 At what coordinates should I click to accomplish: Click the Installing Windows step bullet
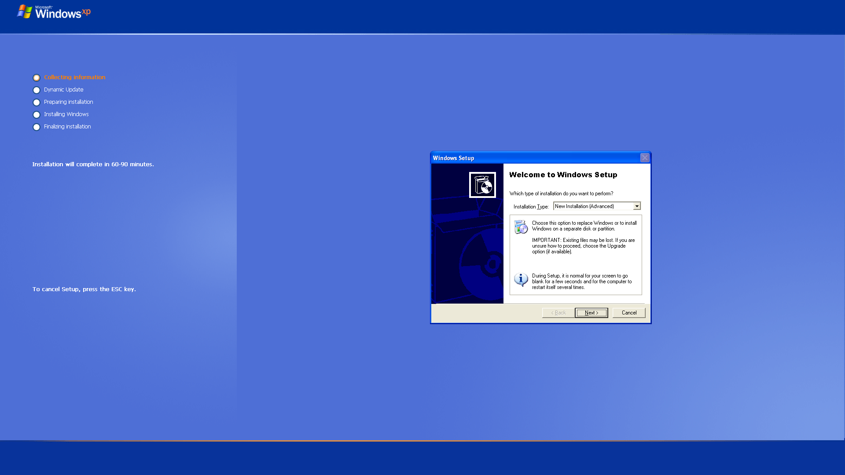37,115
